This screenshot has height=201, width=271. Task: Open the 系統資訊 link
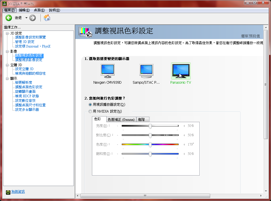point(18,192)
